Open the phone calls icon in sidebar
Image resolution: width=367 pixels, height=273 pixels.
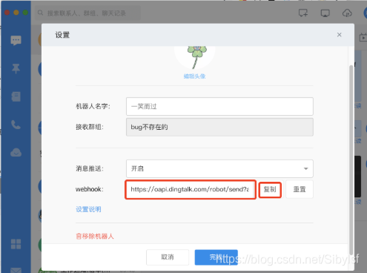(x=16, y=125)
